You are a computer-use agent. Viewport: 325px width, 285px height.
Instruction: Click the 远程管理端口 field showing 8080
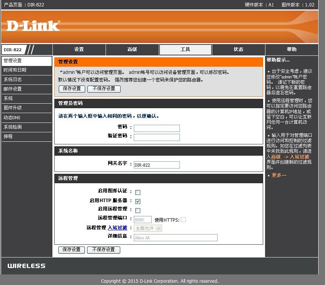143,220
